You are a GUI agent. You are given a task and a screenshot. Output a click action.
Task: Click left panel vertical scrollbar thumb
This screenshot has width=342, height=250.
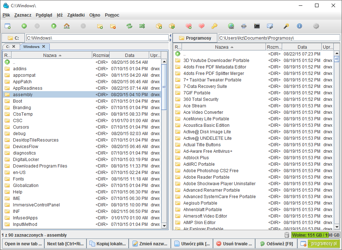(x=164, y=87)
